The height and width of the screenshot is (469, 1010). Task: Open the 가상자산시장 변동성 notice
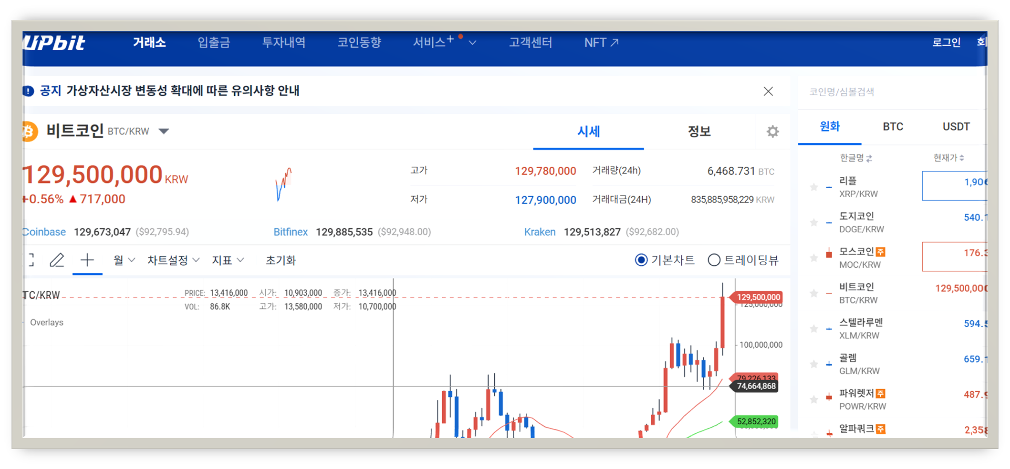pyautogui.click(x=183, y=91)
